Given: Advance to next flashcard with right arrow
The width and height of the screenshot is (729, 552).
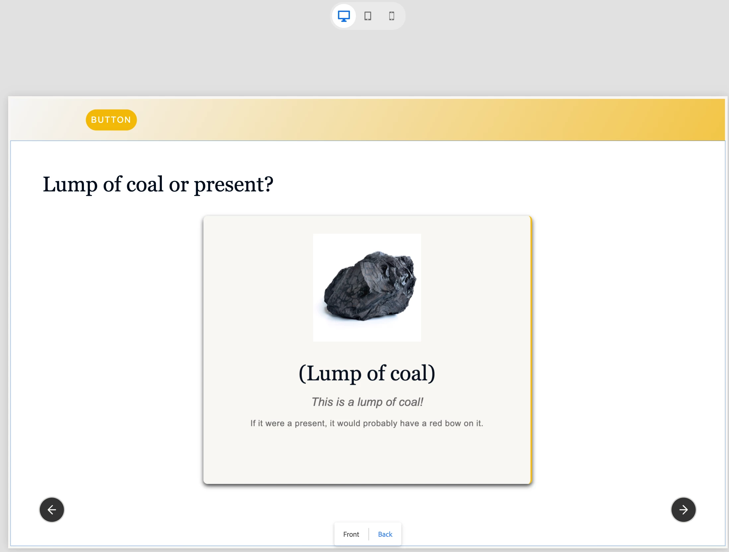Looking at the screenshot, I should pyautogui.click(x=683, y=510).
